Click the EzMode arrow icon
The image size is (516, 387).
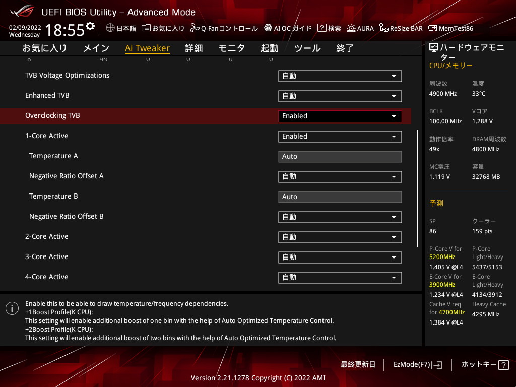[437, 365]
